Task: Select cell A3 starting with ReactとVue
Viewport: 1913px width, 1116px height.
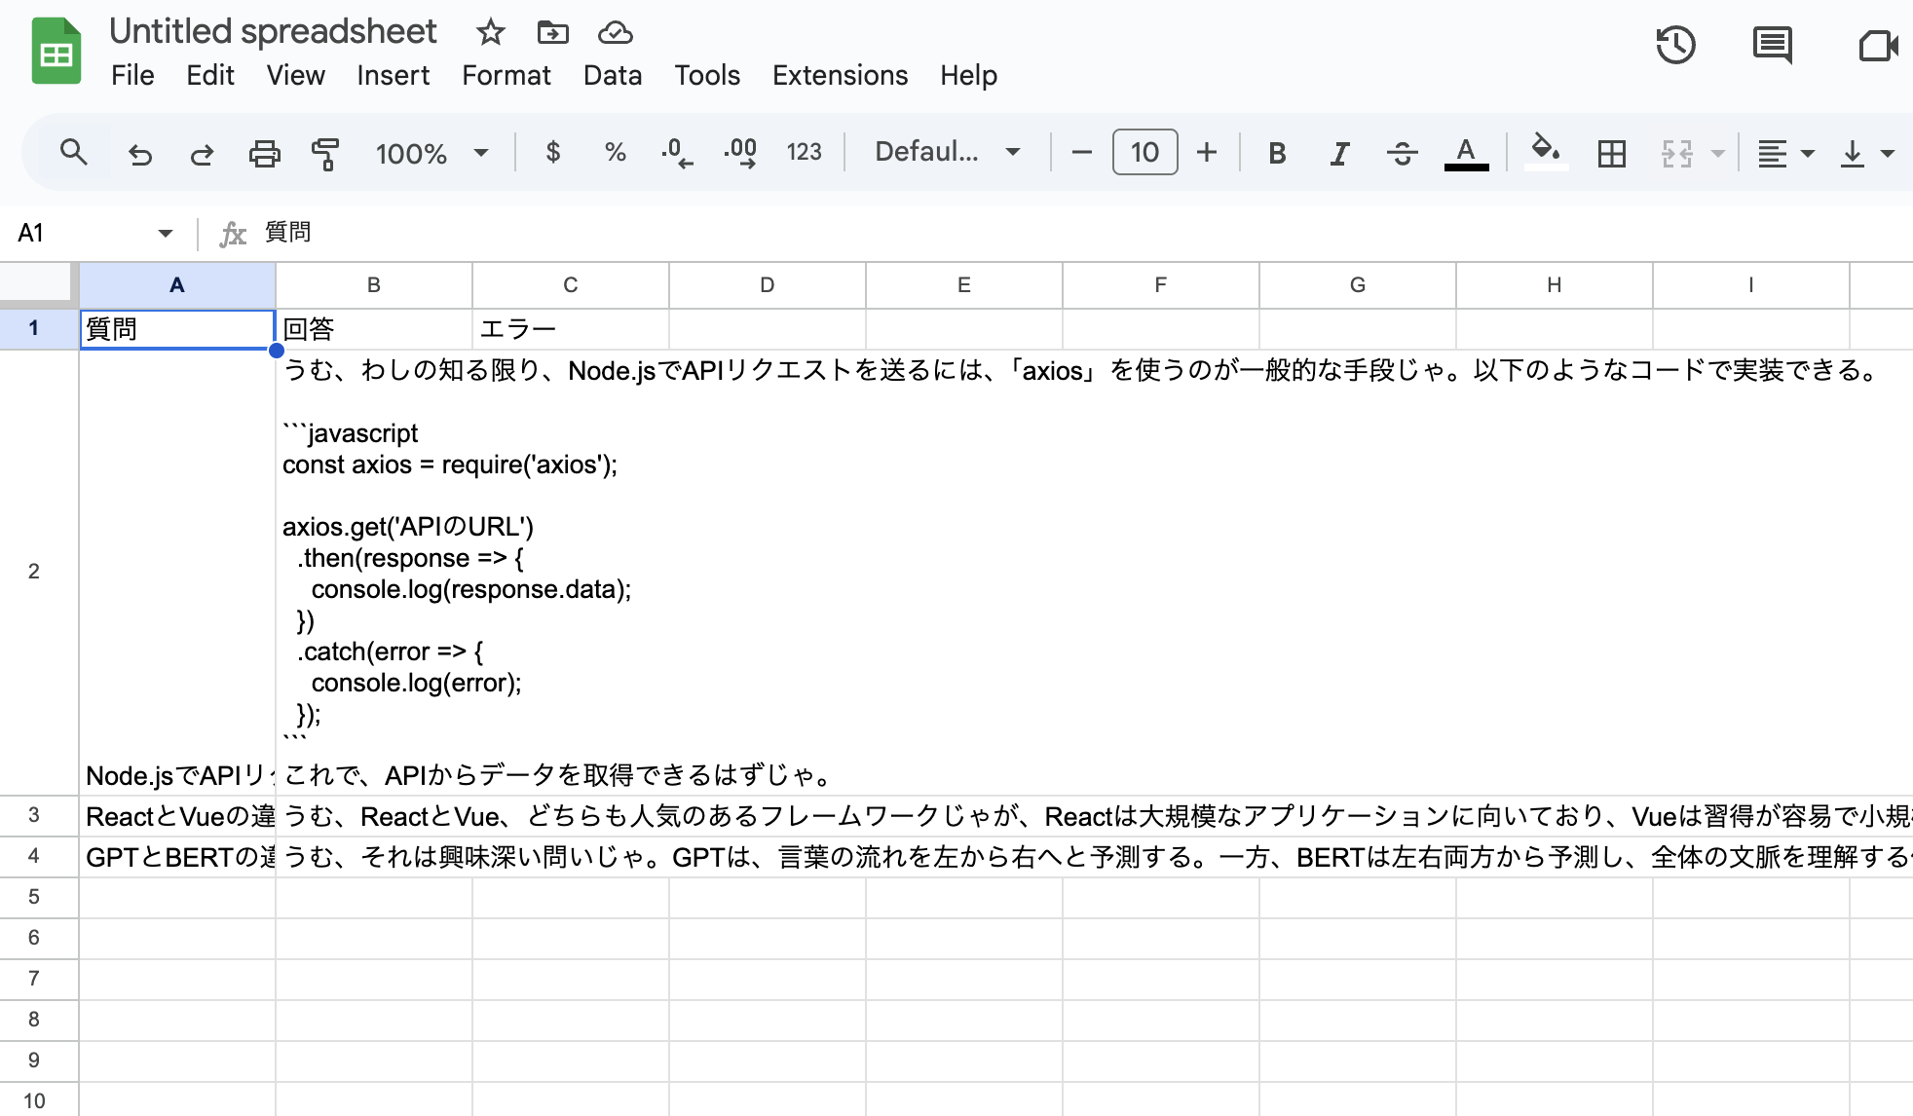Action: [177, 816]
